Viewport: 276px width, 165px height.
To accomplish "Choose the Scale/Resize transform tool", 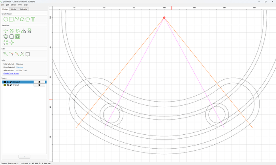I will pos(12,31).
